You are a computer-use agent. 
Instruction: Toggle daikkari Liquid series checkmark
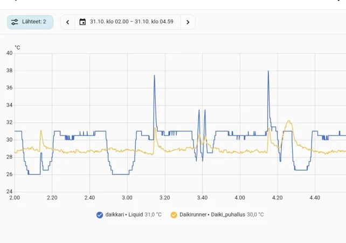(x=100, y=215)
